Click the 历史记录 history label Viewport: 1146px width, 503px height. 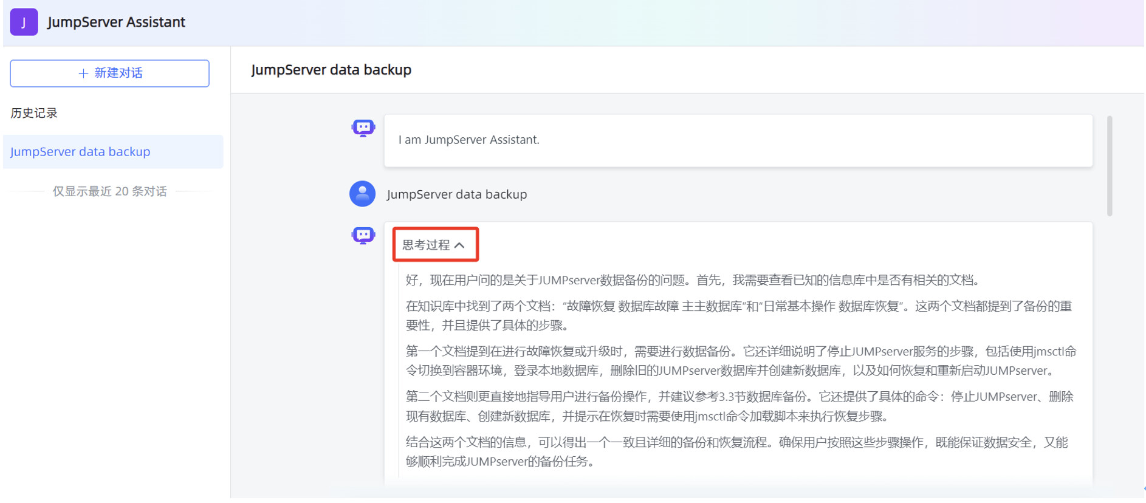[34, 113]
